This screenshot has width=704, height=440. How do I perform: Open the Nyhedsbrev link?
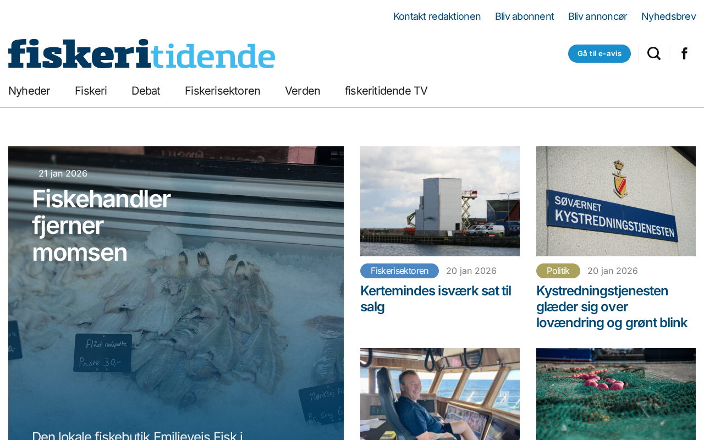tap(668, 16)
